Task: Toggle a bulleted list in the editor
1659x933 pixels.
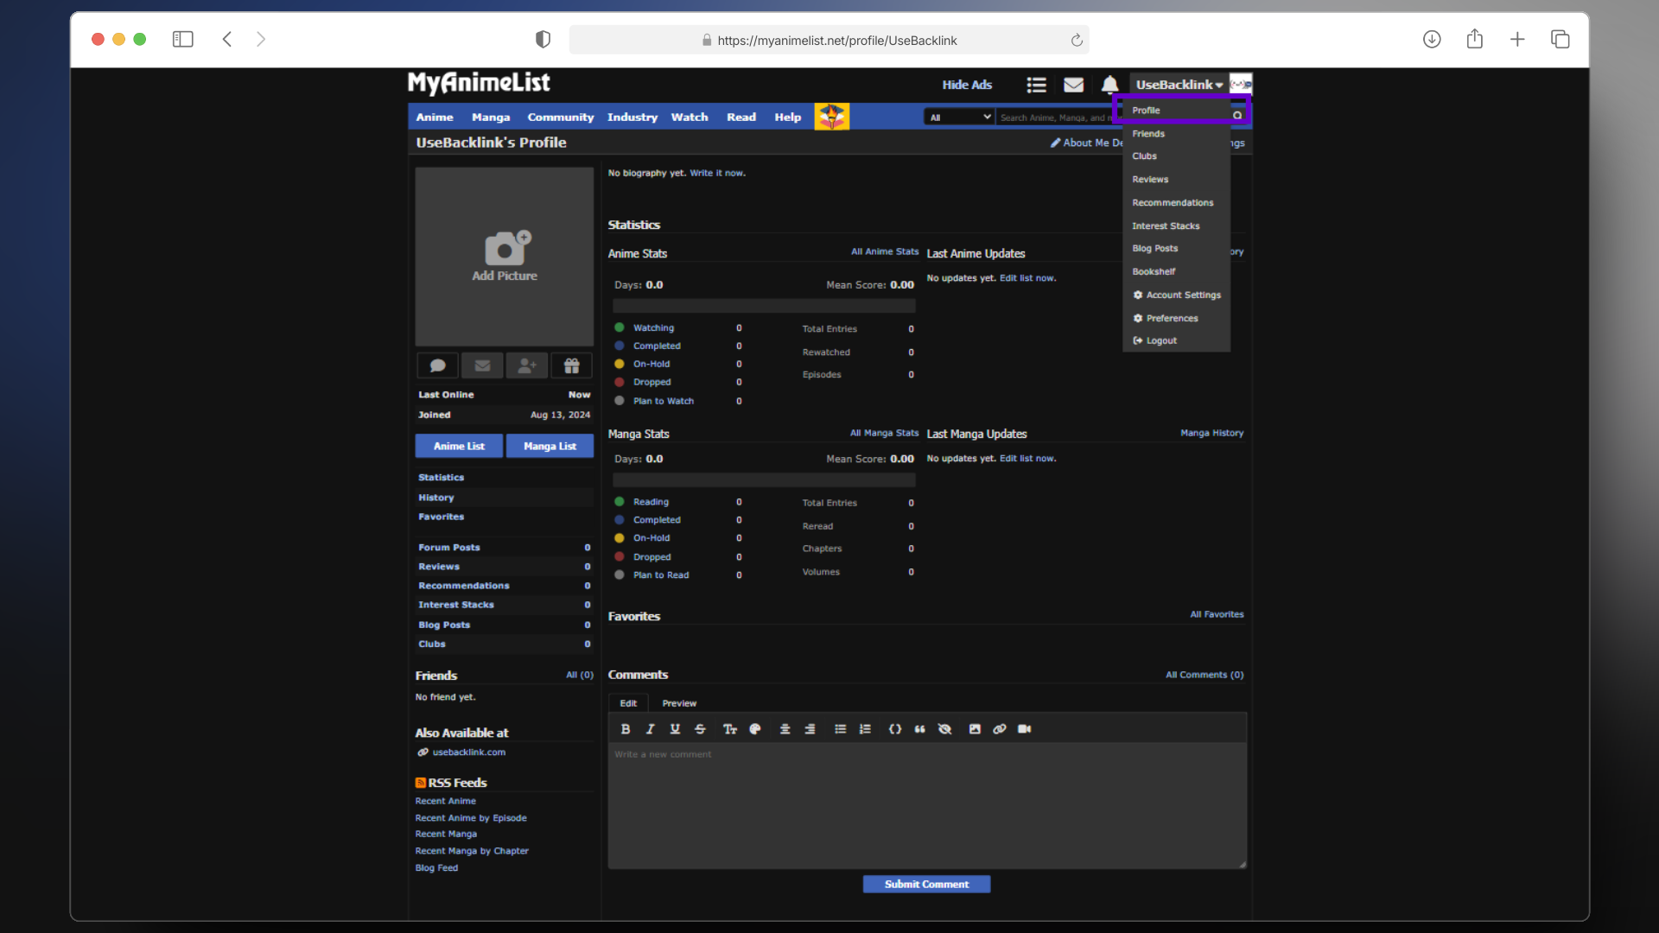Action: 839,729
